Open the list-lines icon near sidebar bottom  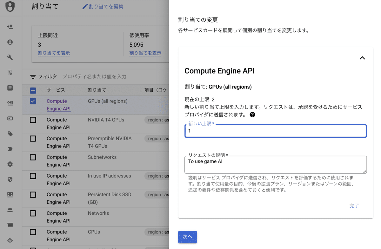(10, 225)
